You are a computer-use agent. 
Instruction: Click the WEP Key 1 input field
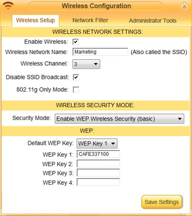pyautogui.click(x=98, y=154)
